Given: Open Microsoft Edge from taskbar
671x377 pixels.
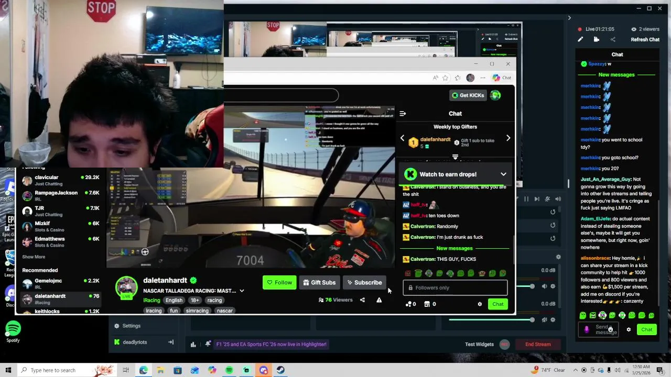Looking at the screenshot, I should 143,370.
